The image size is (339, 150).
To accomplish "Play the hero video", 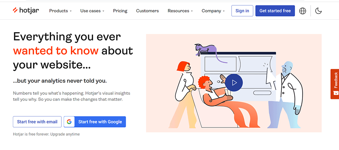I will click(234, 82).
